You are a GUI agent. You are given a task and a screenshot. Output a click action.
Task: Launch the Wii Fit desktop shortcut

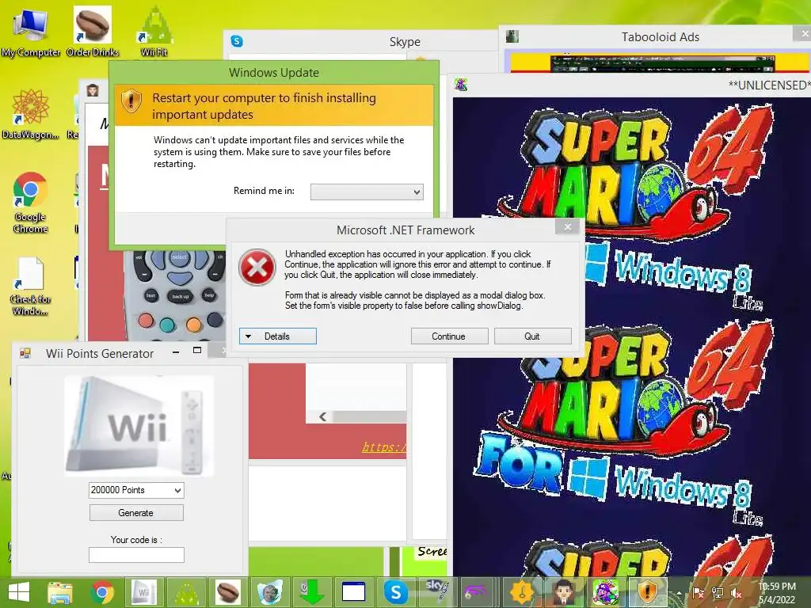(x=154, y=32)
